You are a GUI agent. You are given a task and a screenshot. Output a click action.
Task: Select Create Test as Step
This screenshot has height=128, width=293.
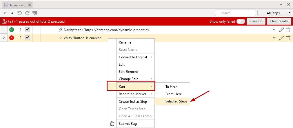coord(135,102)
